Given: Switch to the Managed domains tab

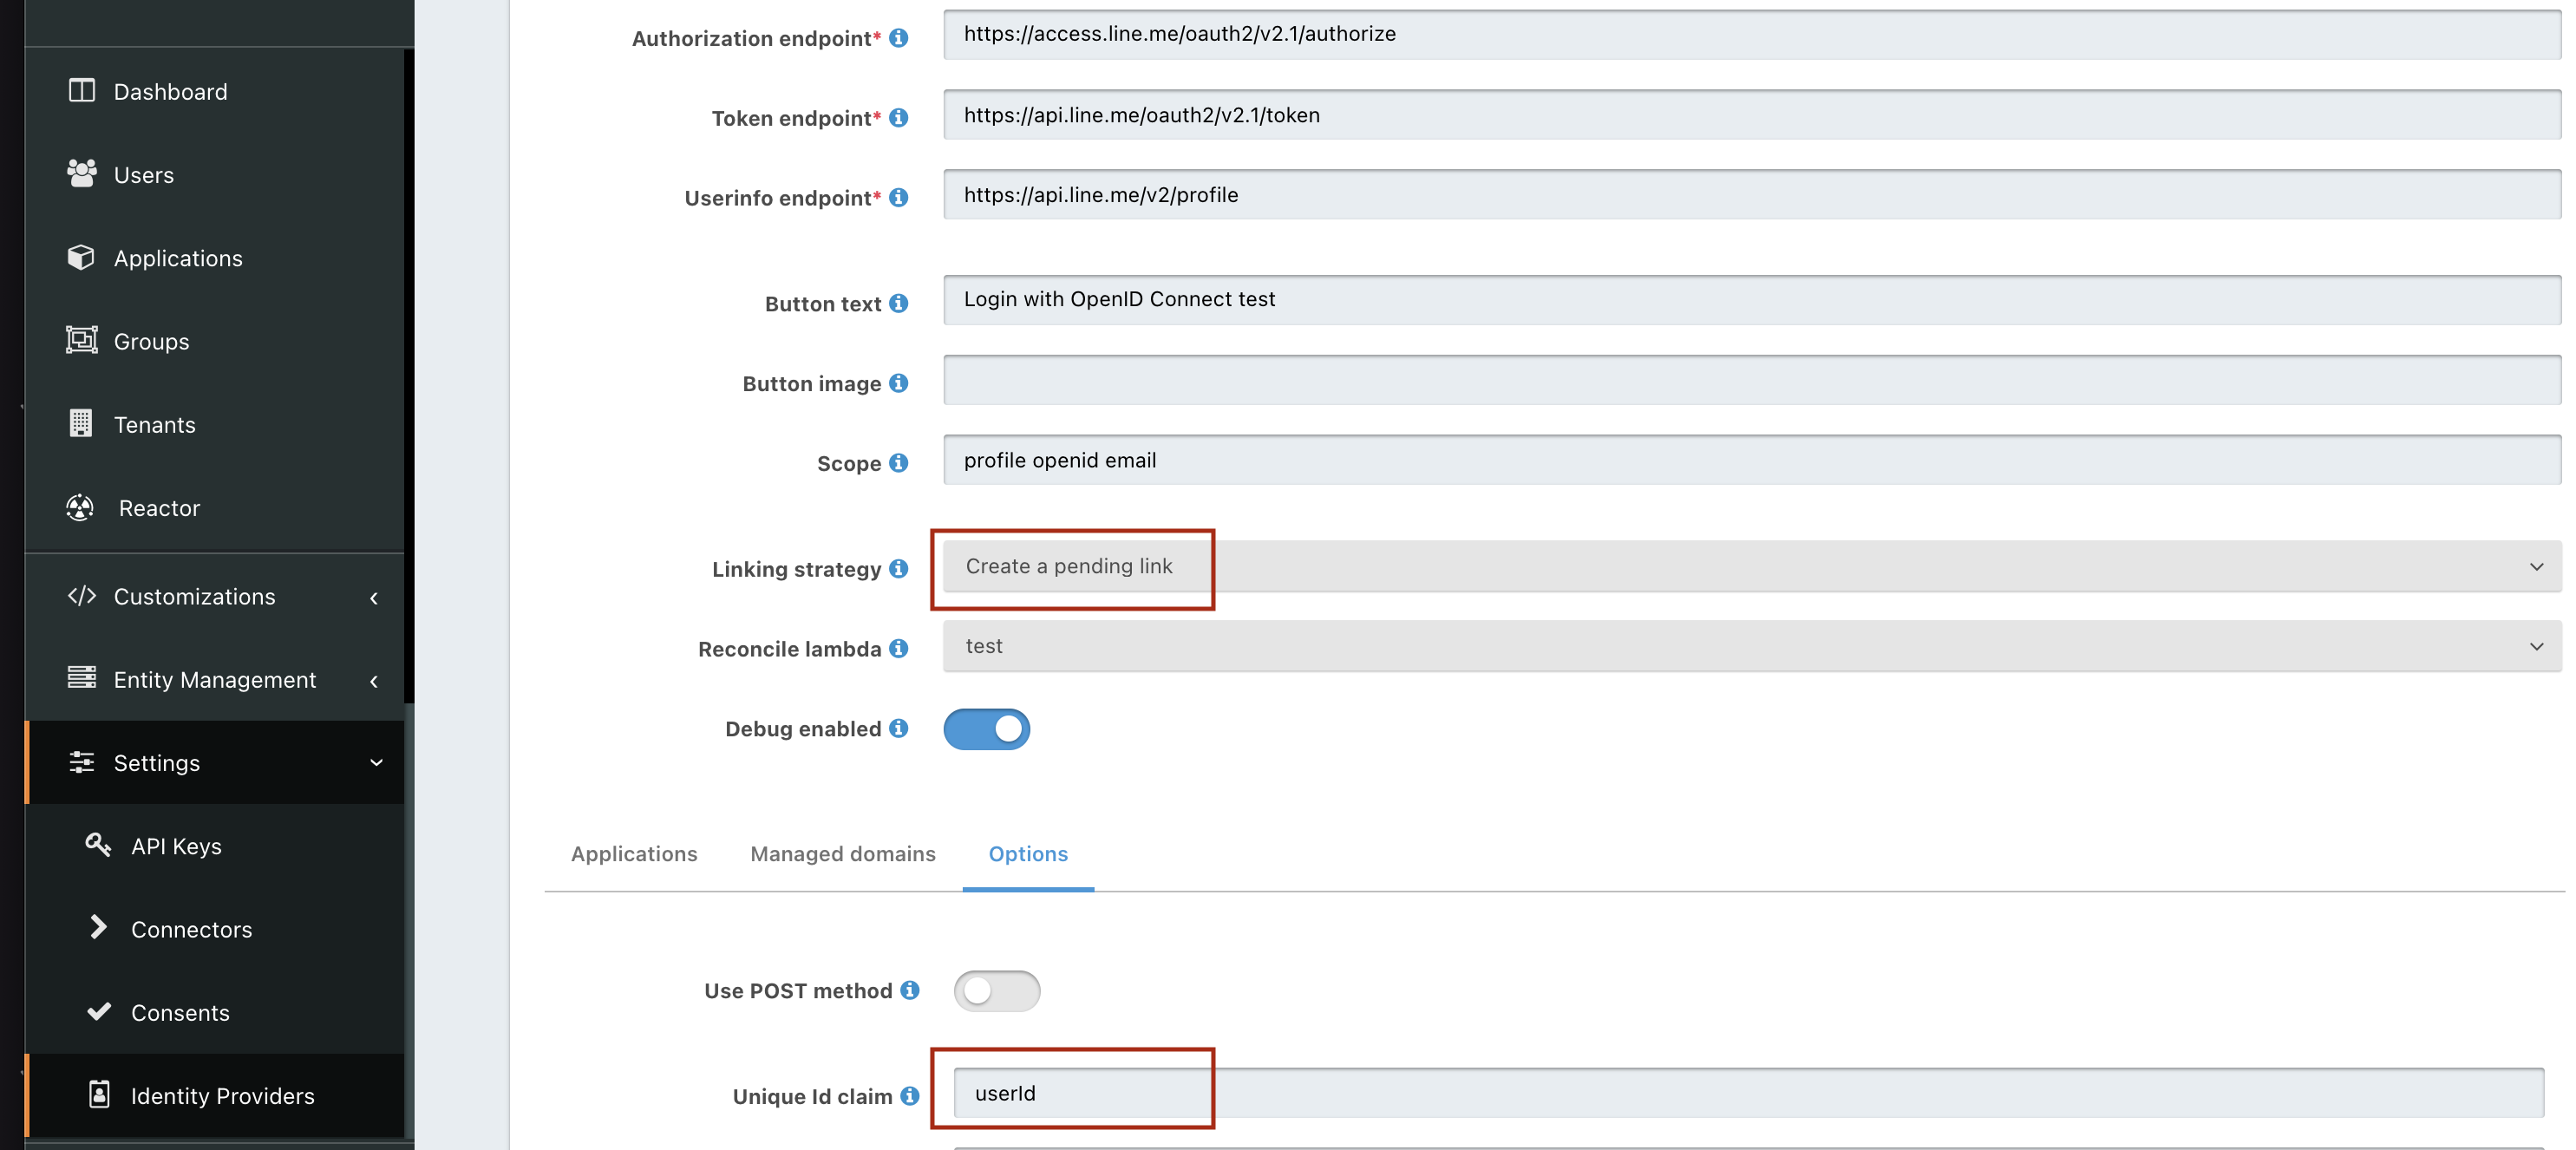Looking at the screenshot, I should click(842, 854).
